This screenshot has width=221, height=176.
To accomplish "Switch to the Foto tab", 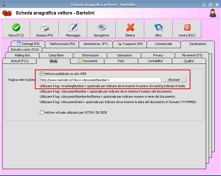I will (x=121, y=61).
